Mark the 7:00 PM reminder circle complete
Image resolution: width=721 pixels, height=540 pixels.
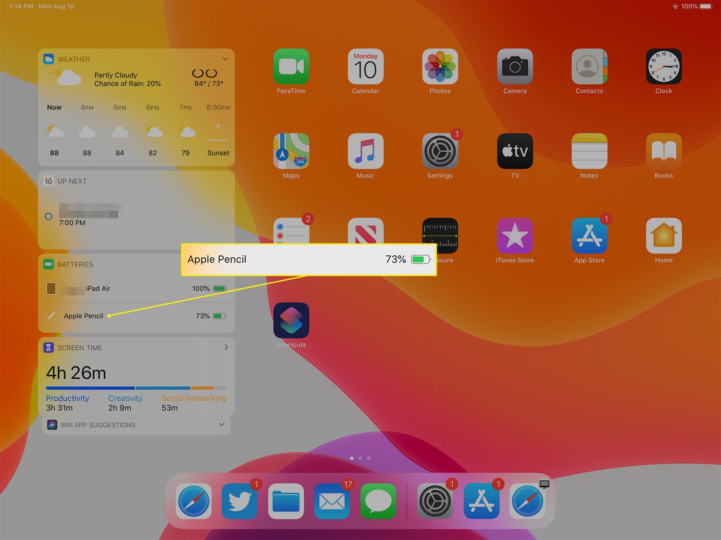click(x=49, y=216)
